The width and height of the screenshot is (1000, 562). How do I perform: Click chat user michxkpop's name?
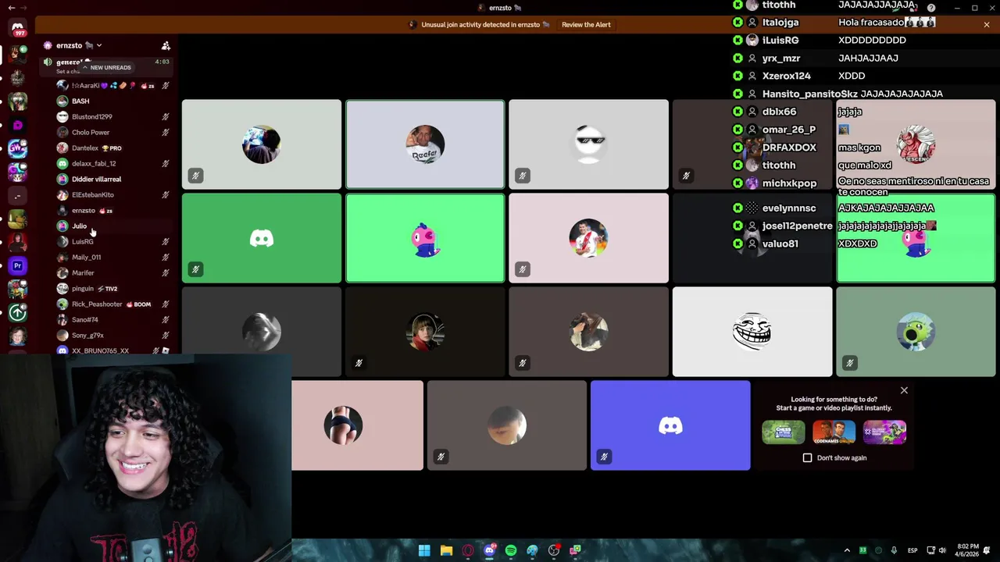(x=788, y=183)
